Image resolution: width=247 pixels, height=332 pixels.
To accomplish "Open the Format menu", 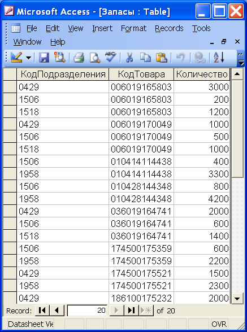I will point(133,28).
